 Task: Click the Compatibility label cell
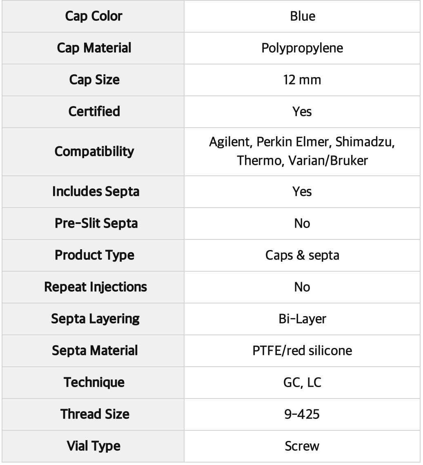(93, 152)
